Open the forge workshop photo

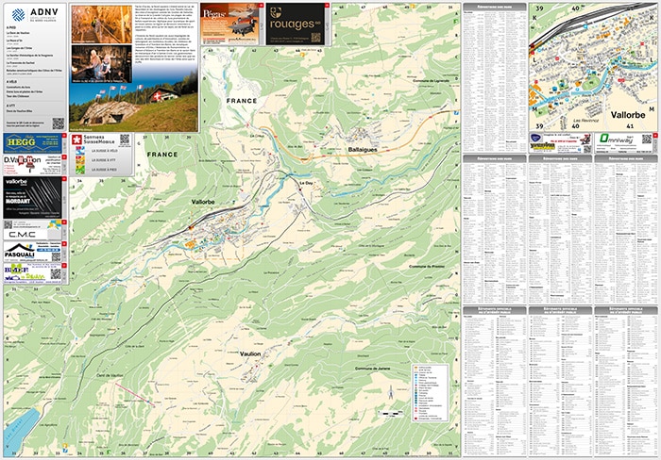tap(102, 64)
